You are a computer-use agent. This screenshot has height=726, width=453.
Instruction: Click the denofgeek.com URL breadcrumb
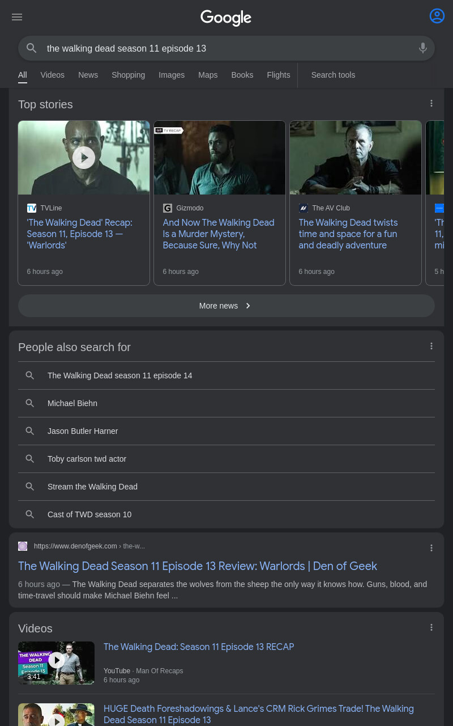89,546
